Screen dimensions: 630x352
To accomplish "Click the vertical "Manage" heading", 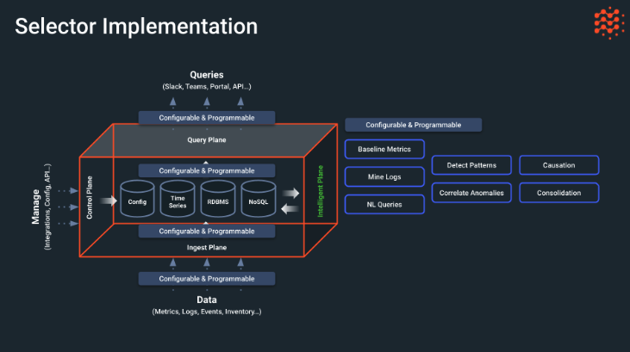I will [x=35, y=207].
